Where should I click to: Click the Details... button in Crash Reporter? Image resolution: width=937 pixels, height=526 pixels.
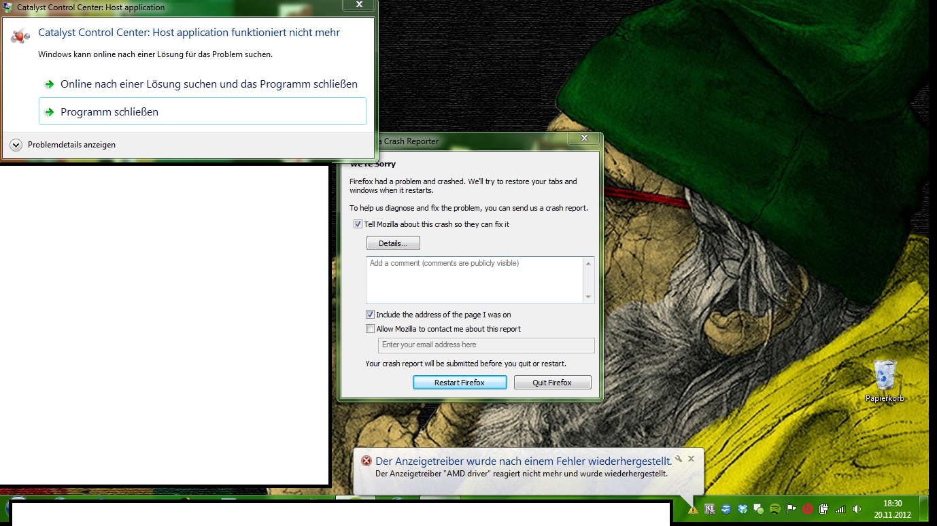[393, 243]
